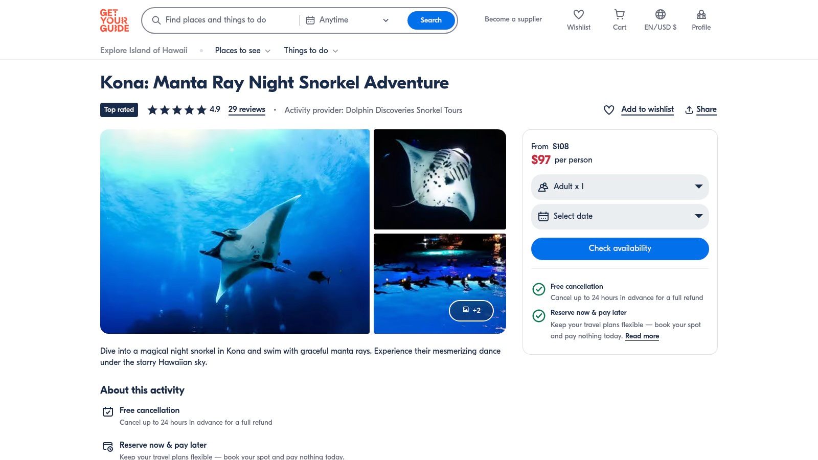Click the GetYourGuide logo
The image size is (818, 460).
pos(114,20)
